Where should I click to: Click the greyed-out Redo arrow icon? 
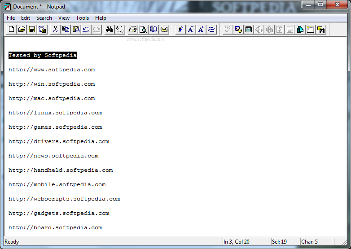click(x=97, y=29)
